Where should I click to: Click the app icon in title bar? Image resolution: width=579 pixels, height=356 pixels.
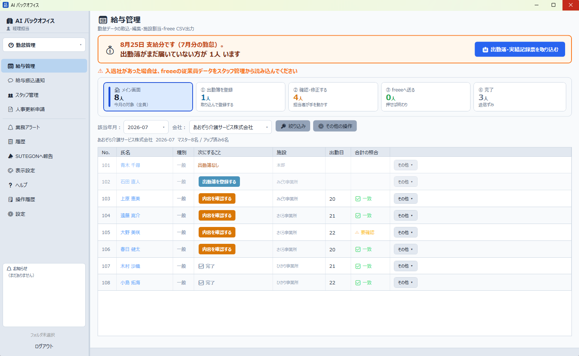point(5,5)
